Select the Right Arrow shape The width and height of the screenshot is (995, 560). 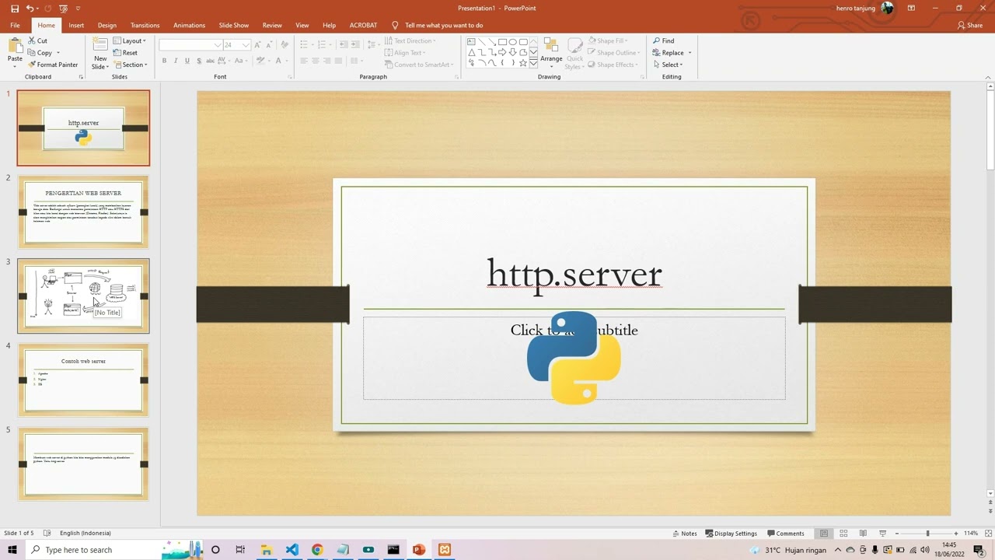502,52
